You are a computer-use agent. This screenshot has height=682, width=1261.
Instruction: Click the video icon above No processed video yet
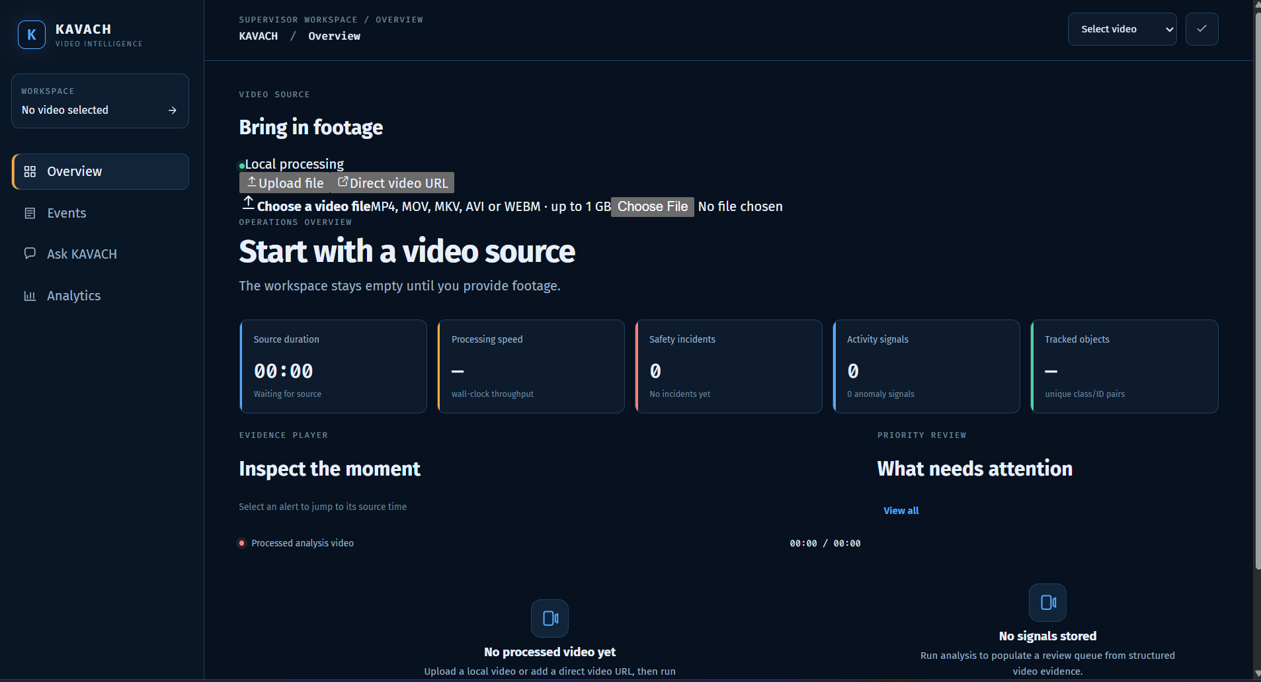pos(550,618)
